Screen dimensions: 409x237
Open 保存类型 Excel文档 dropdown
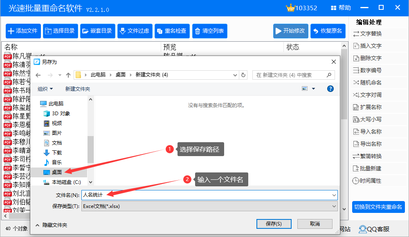pos(209,206)
